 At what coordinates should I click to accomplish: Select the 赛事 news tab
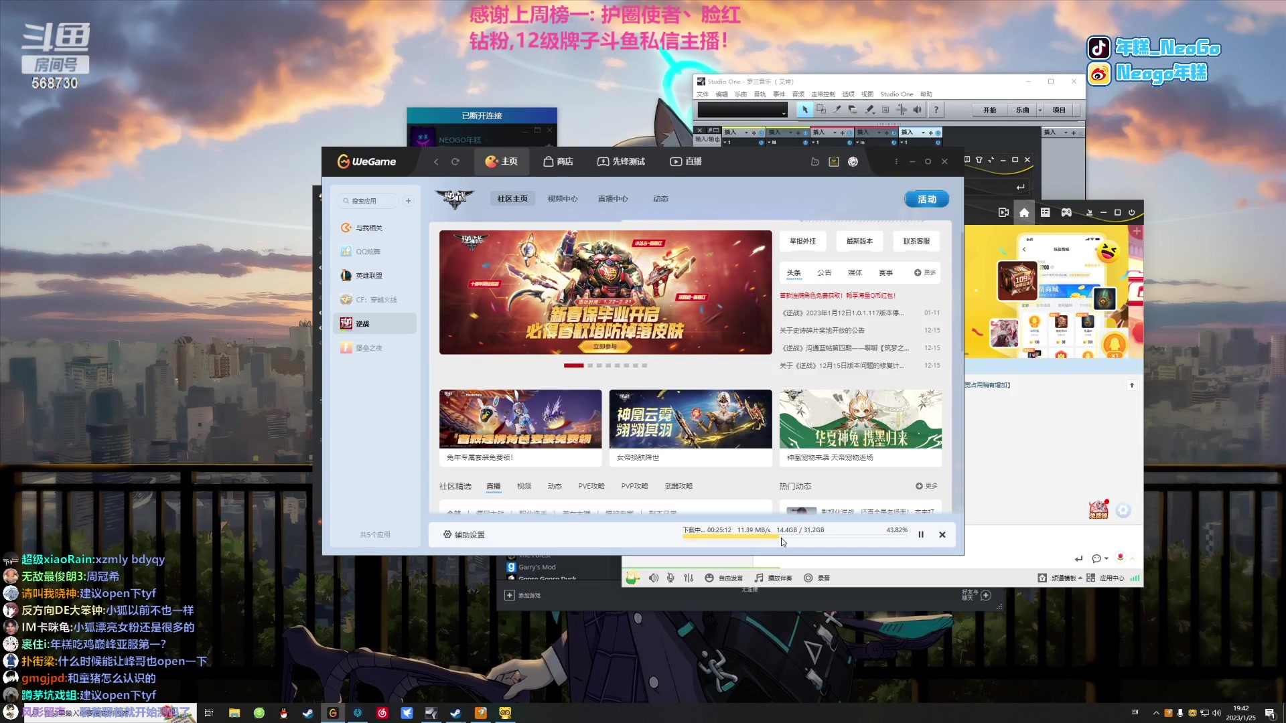point(885,272)
